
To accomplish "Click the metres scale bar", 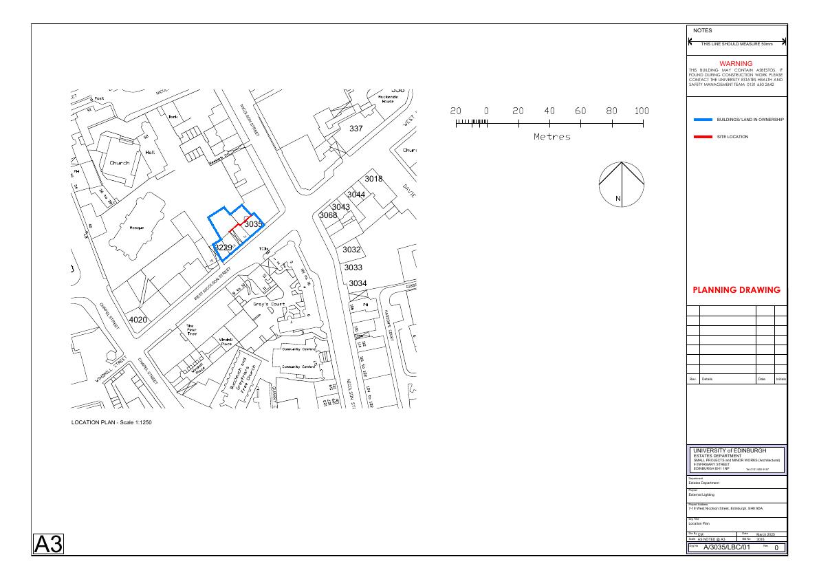I will (549, 124).
